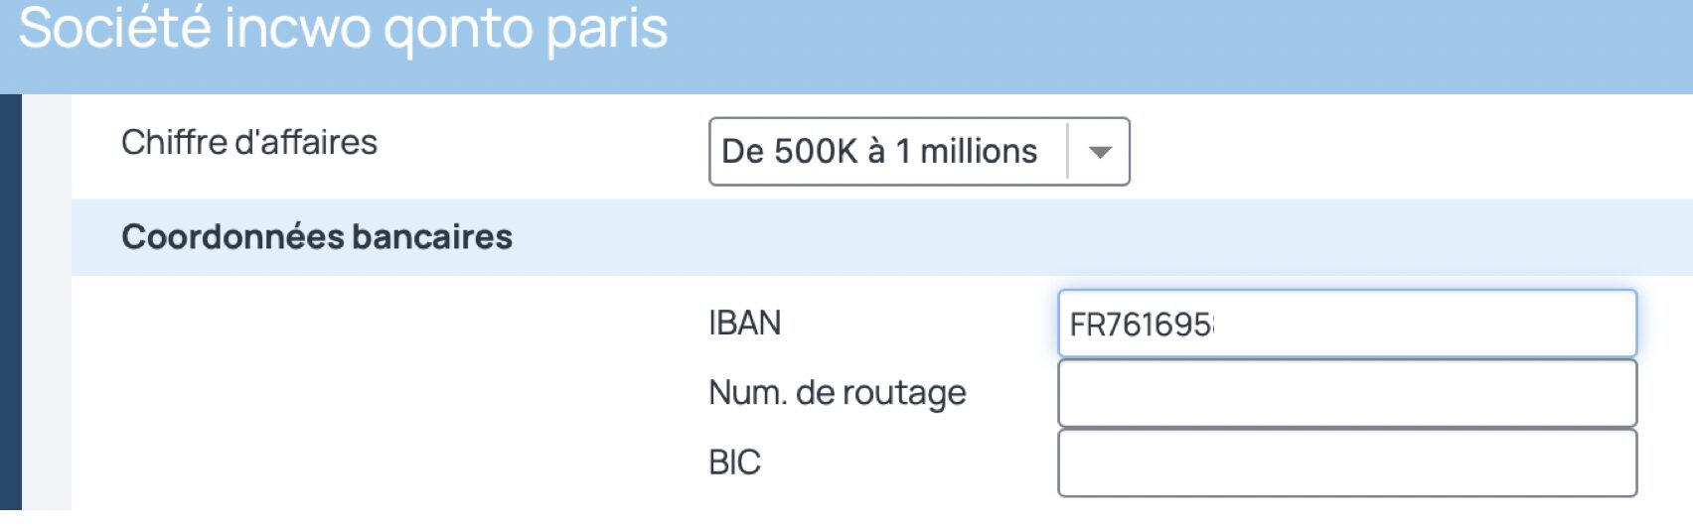Click the divider line inside the revenue combo box
This screenshot has height=526, width=1693.
point(1068,152)
